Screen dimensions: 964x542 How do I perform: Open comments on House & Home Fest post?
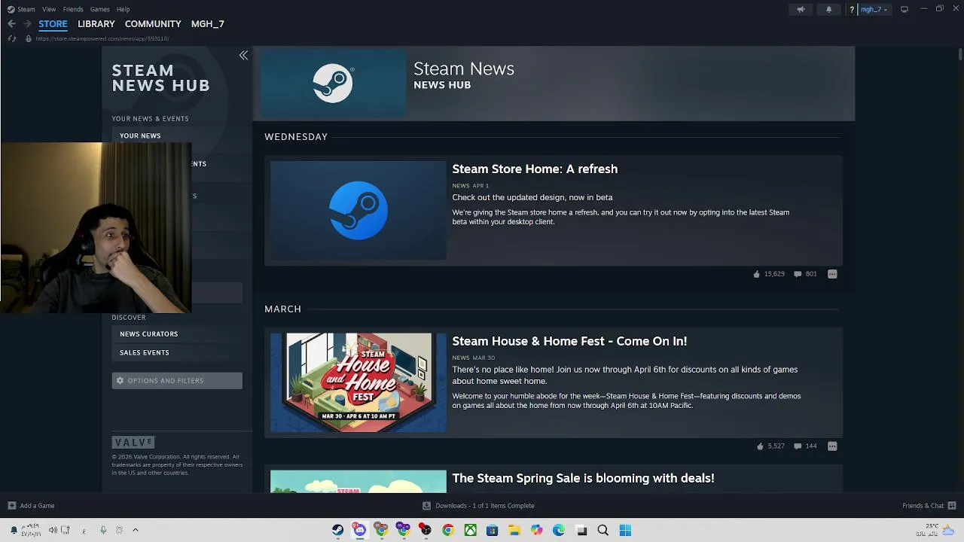[805, 446]
